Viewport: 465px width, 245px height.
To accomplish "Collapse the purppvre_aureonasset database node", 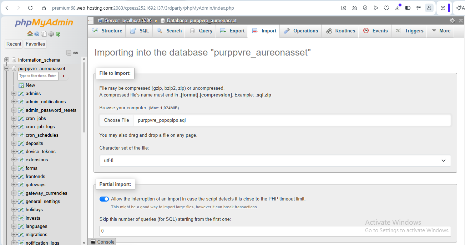I will [7, 68].
